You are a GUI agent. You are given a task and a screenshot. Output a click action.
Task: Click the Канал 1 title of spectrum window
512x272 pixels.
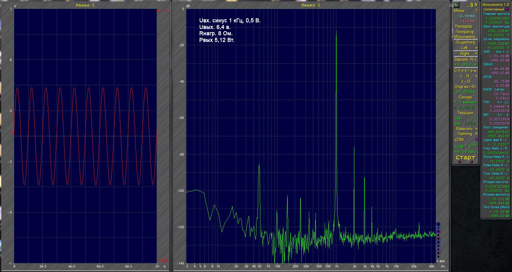click(311, 5)
